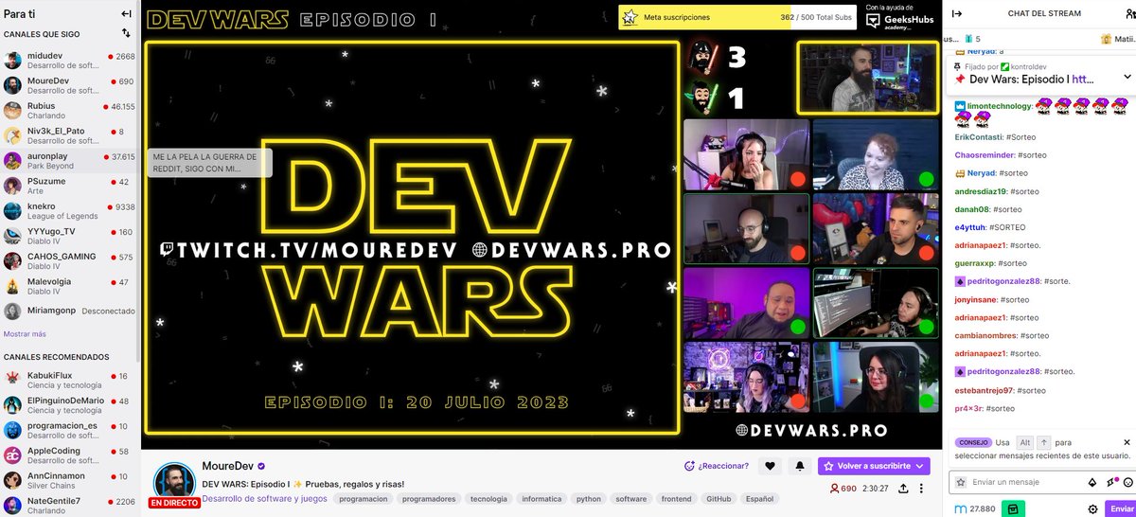Click ¿Reaccionar? button
The height and width of the screenshot is (517, 1136).
(717, 466)
